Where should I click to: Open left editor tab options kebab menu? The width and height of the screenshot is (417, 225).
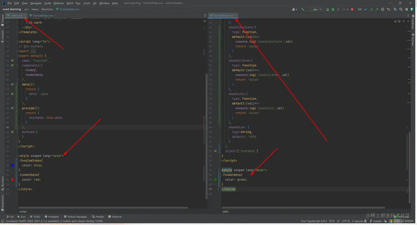[205, 15]
